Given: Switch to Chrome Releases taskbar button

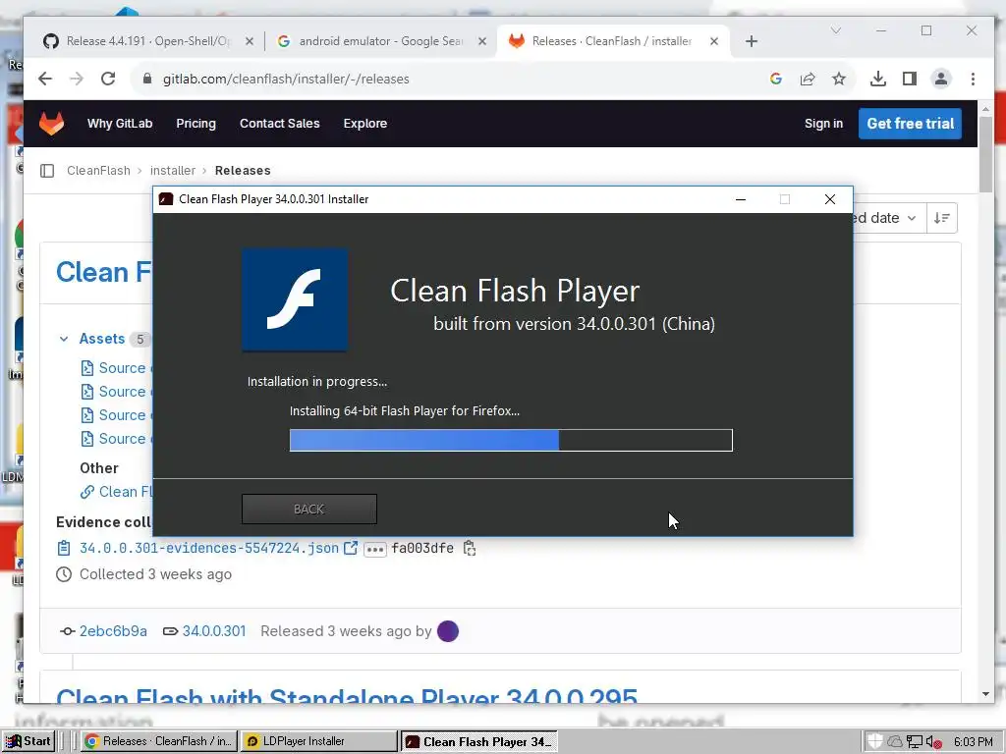Looking at the screenshot, I should point(158,741).
